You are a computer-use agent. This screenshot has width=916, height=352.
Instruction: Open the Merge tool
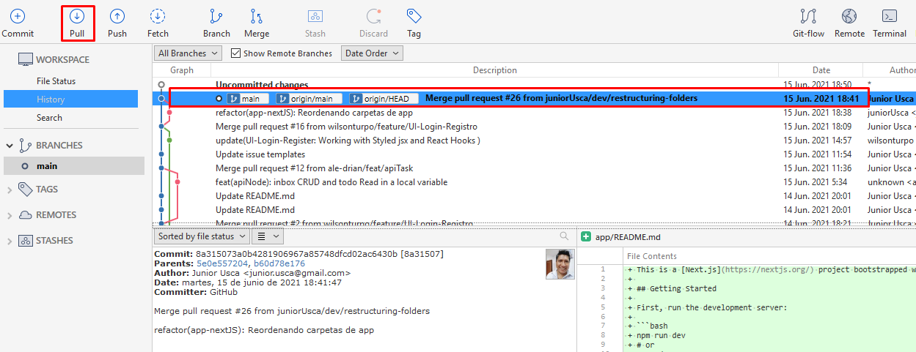pos(257,23)
